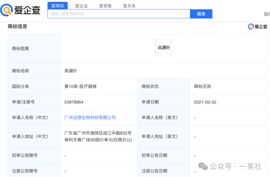Click the 爱企查 logo at top left

[20, 10]
